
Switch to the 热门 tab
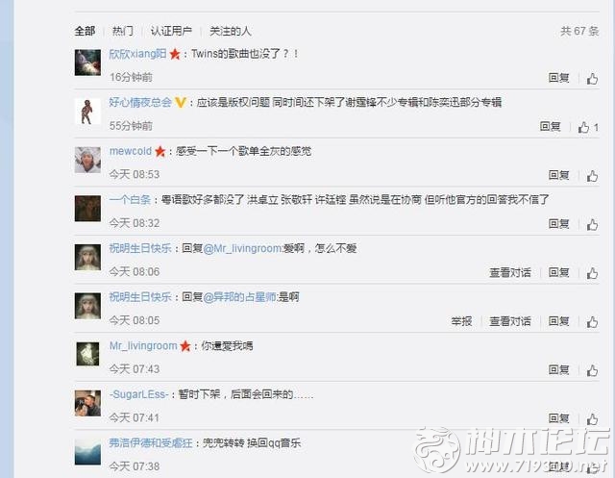(x=123, y=31)
